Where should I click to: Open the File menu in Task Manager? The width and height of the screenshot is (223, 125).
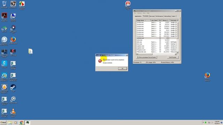[135, 13]
